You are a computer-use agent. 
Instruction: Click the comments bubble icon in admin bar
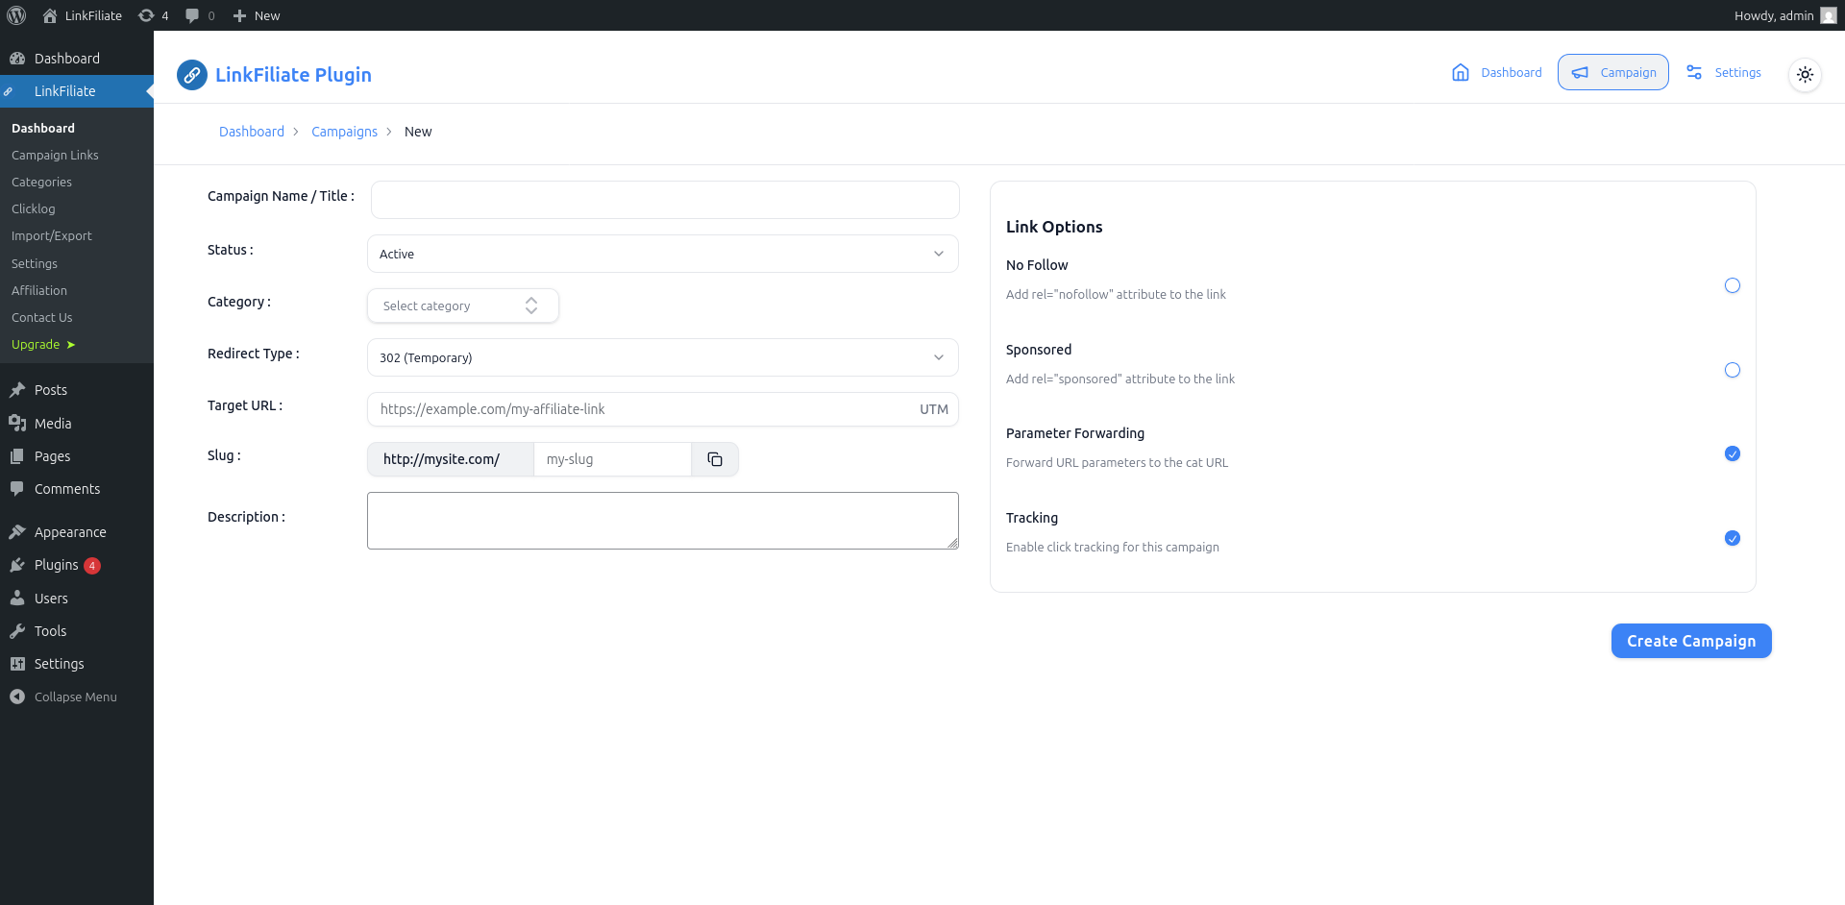pos(192,15)
